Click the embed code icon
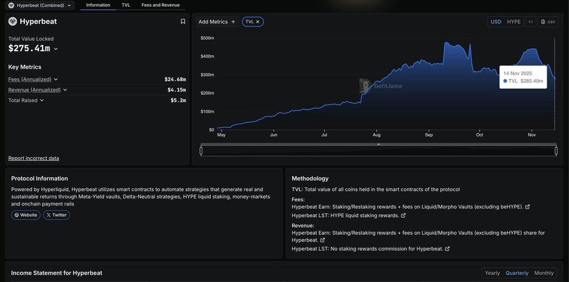The image size is (569, 282). (x=530, y=22)
